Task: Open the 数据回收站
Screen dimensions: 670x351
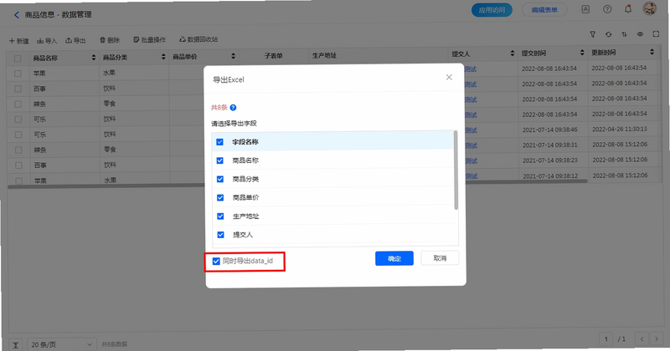Action: 198,39
